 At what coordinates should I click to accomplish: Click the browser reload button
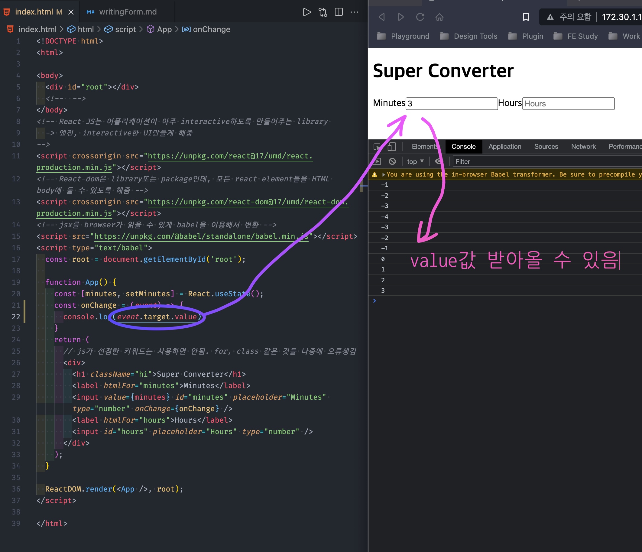420,17
